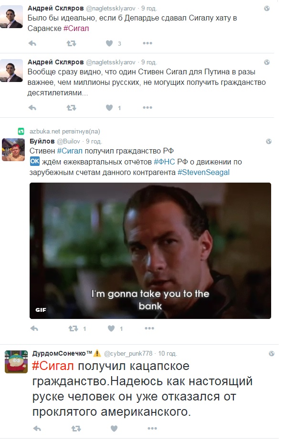Open more options on the Putin tweet
306x441 pixels.
click(x=148, y=107)
